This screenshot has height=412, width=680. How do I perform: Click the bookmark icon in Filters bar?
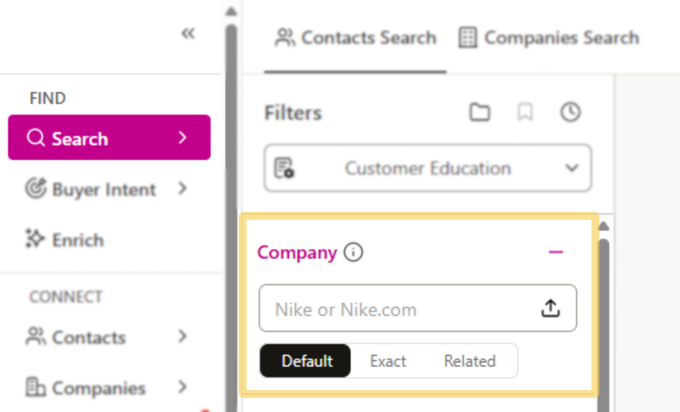tap(525, 112)
